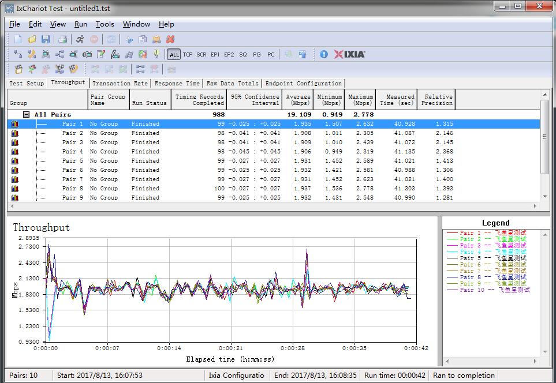Screen dimensions: 556x383
Task: Open a test file with the folder icon
Action: point(32,39)
